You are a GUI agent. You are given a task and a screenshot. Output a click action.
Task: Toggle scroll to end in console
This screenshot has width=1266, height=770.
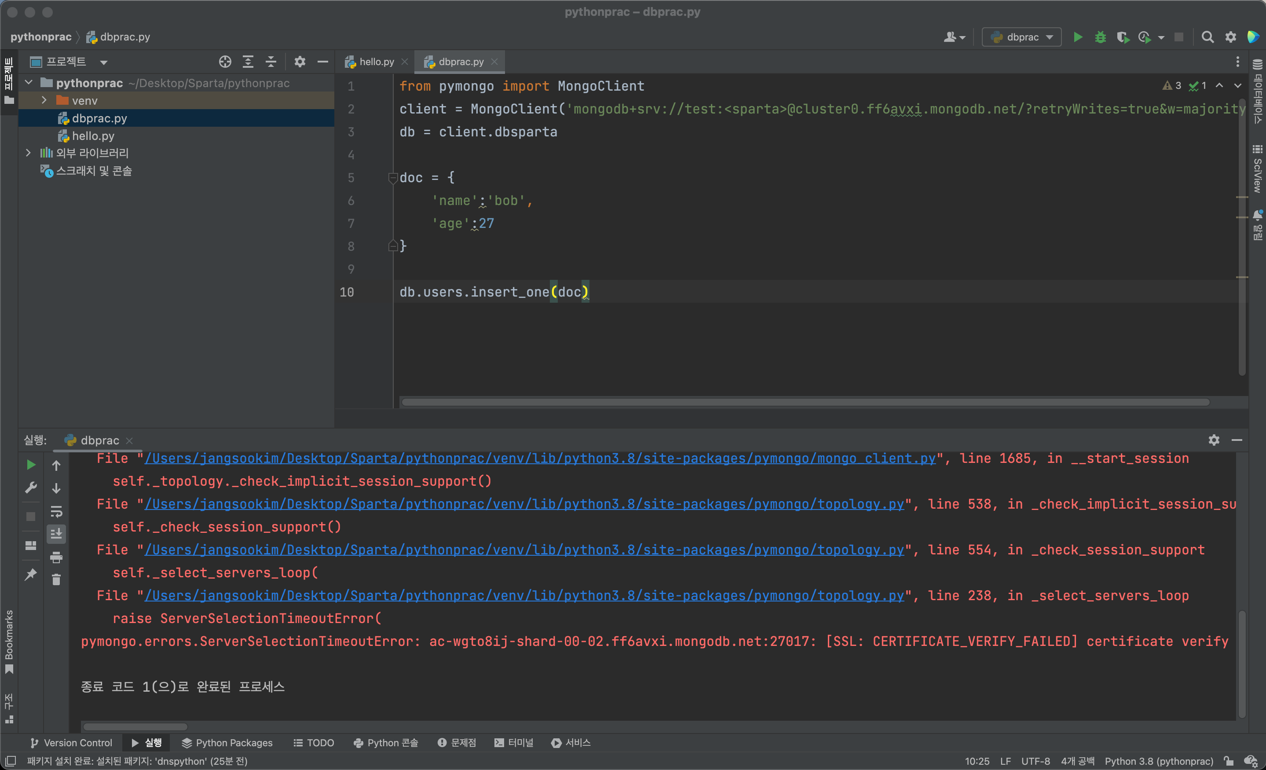[x=56, y=534]
